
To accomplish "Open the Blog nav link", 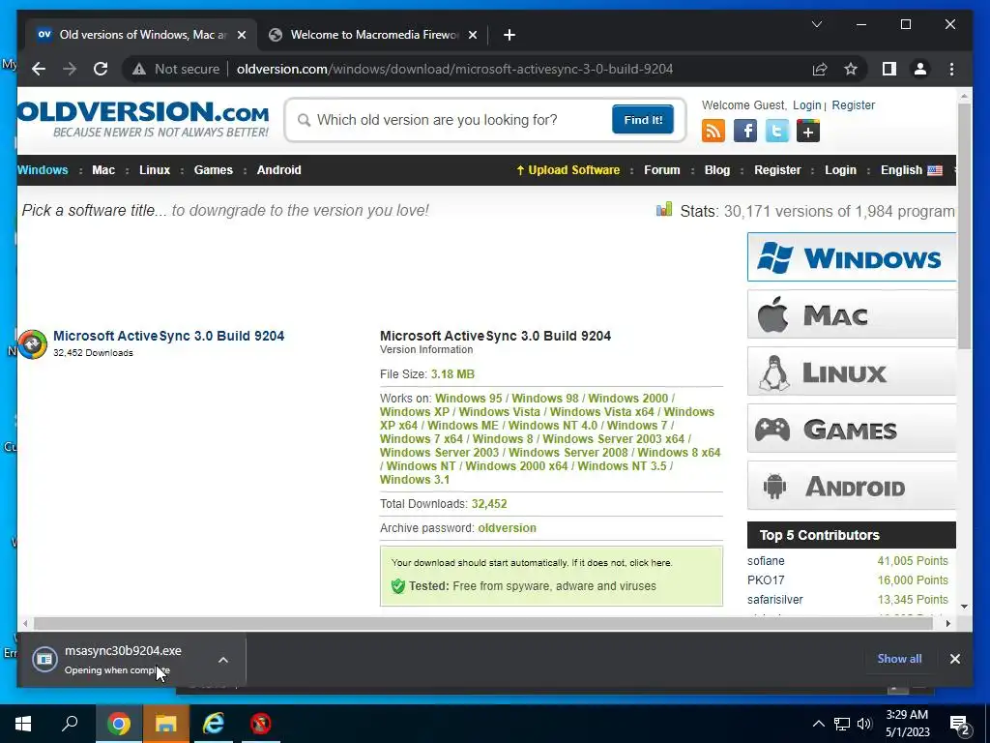I will point(717,170).
